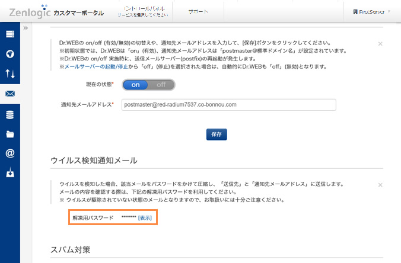Dismiss the virus notification info note
This screenshot has height=263, width=401.
(x=380, y=185)
